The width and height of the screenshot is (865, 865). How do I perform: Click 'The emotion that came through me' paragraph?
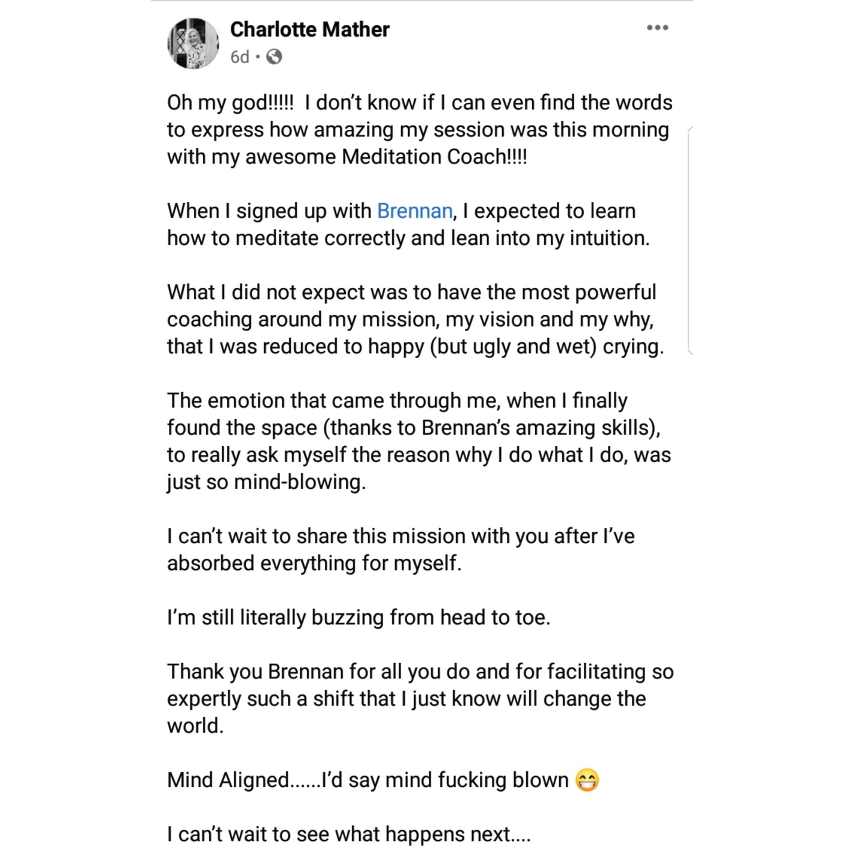click(x=419, y=442)
